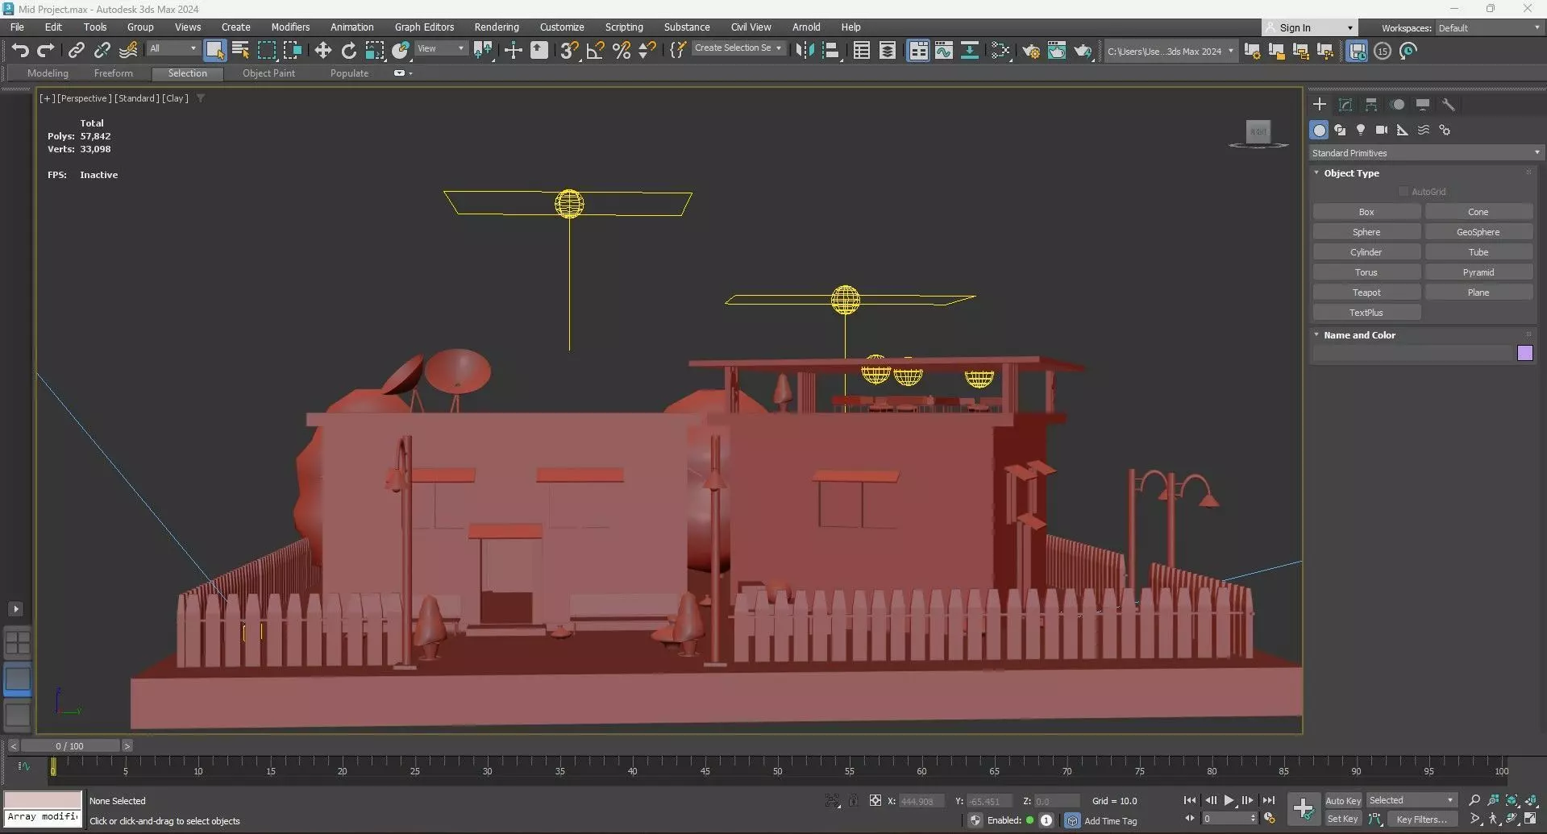Toggle Percent Snap

click(x=621, y=51)
